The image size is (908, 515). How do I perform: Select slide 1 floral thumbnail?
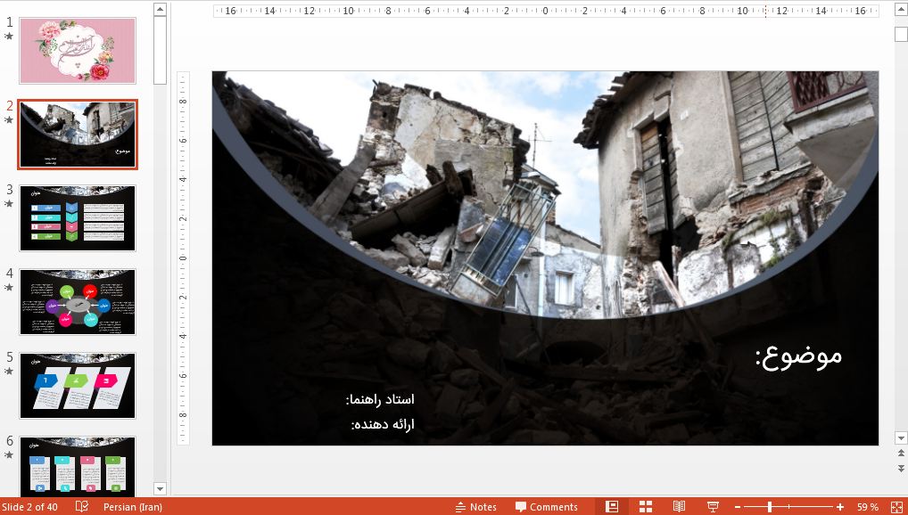click(x=78, y=51)
